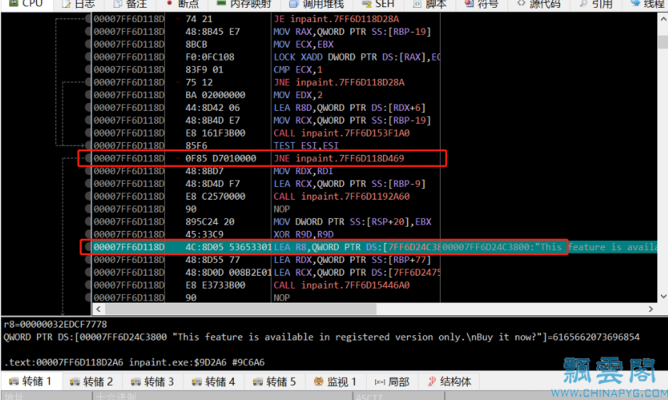Open the 日志 log tab
This screenshot has height=400, width=668.
point(79,4)
